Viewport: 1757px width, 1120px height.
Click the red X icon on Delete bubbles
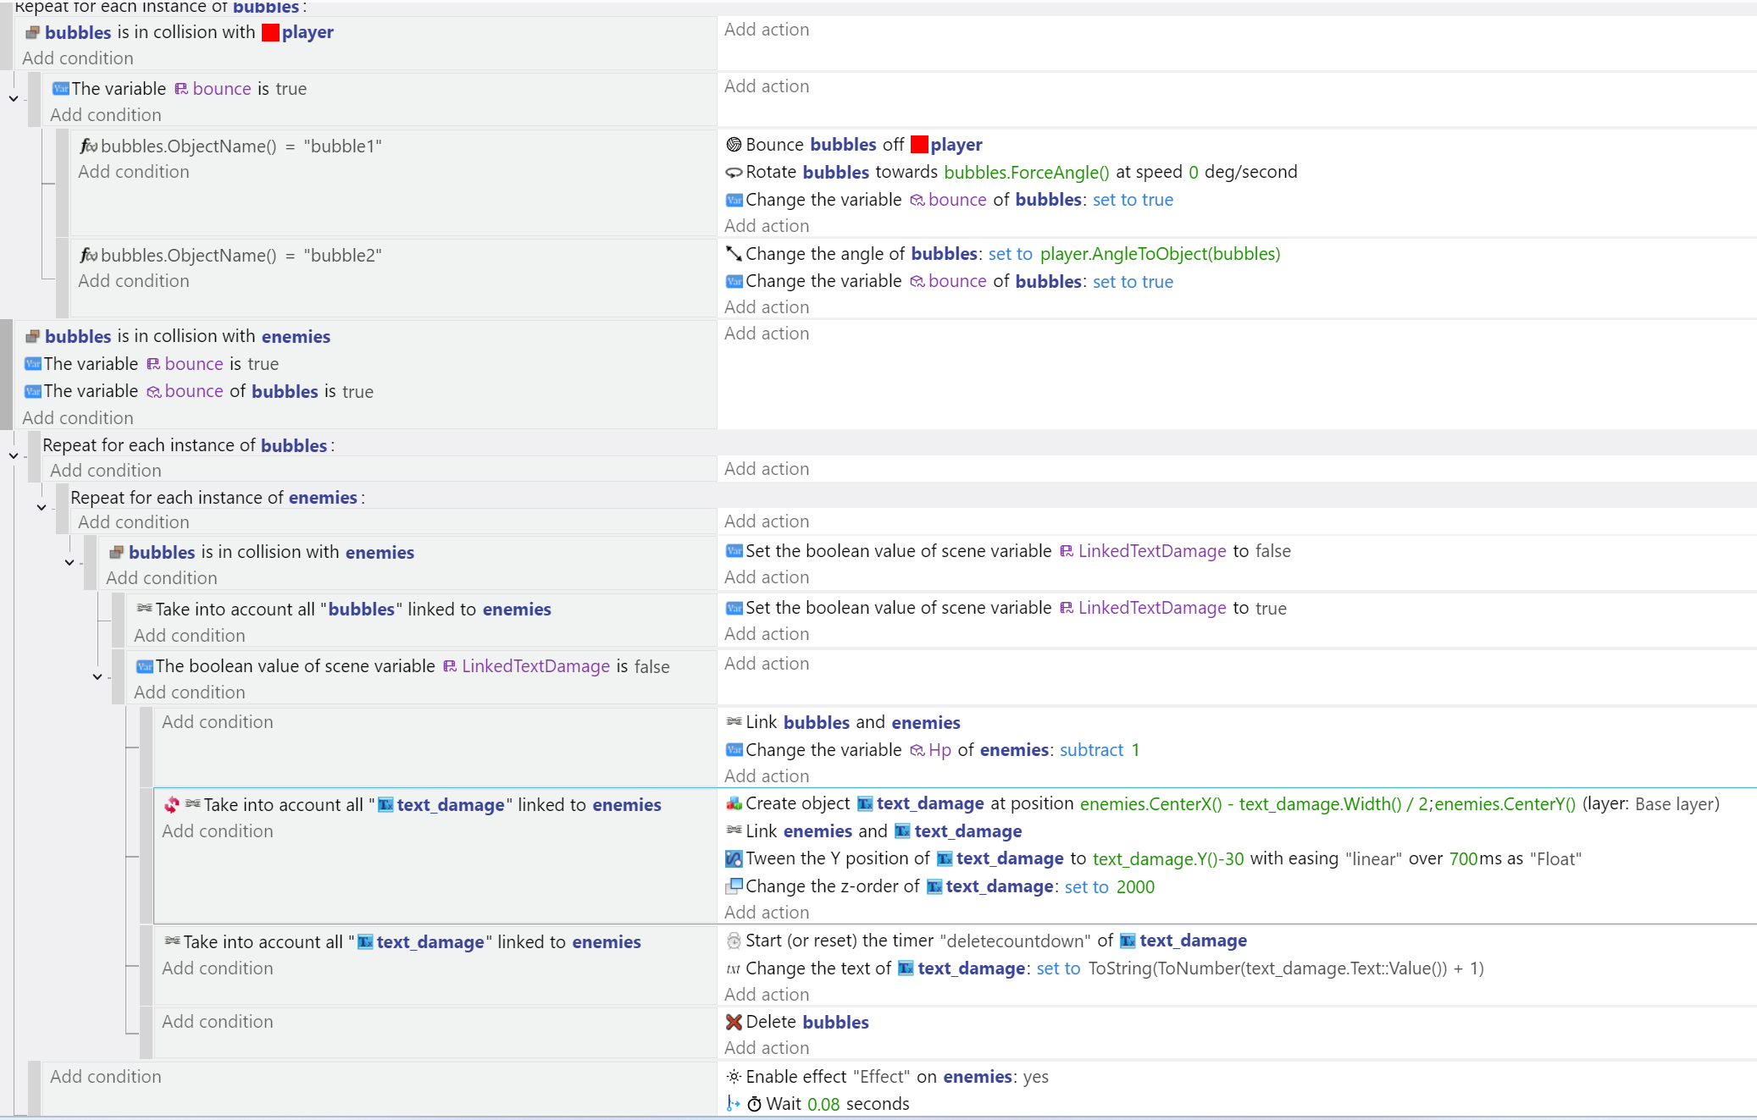[733, 1022]
